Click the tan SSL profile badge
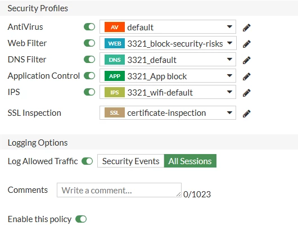 coord(115,112)
